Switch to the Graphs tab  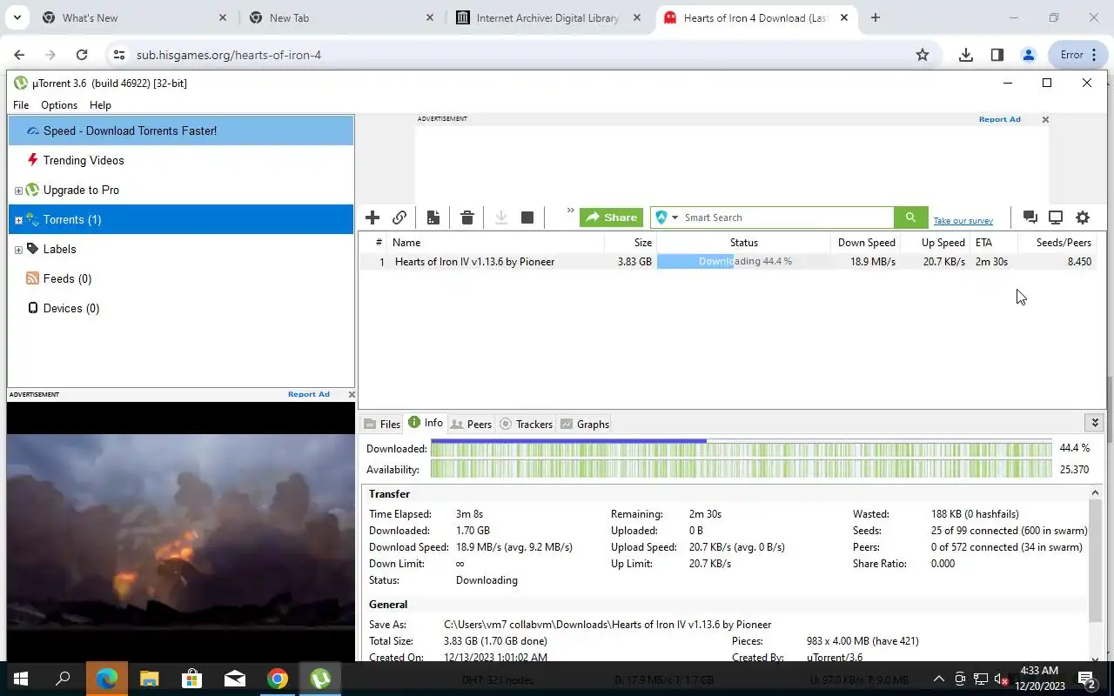click(585, 425)
